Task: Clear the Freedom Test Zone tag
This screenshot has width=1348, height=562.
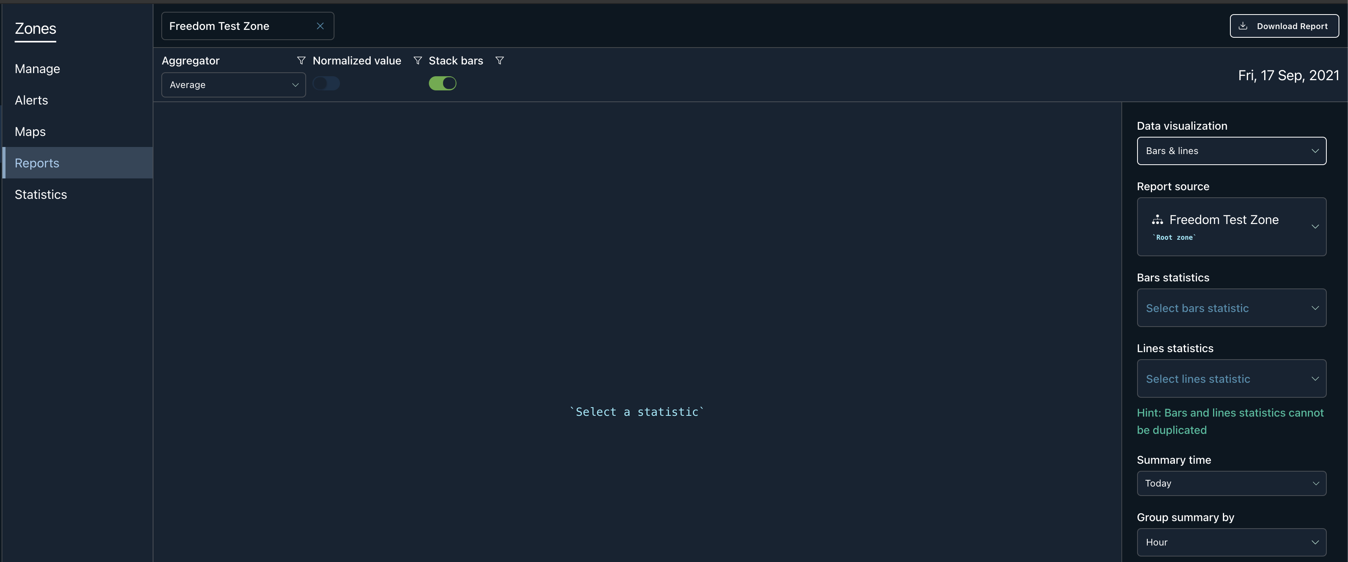Action: click(x=320, y=26)
